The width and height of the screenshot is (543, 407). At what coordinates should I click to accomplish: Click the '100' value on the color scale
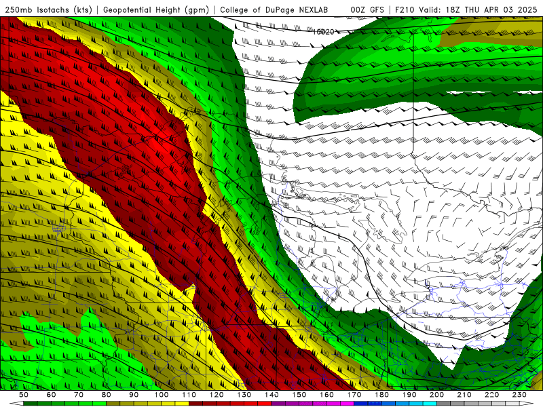tap(162, 395)
